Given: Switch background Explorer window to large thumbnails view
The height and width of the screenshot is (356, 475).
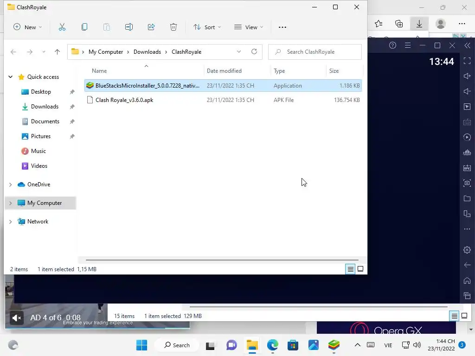Looking at the screenshot, I should [x=464, y=316].
